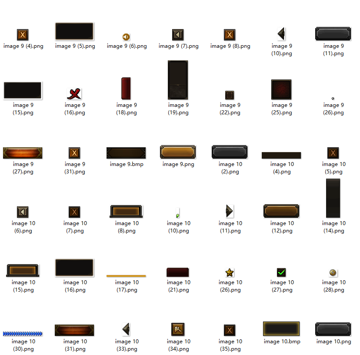Click the round gold button image 10 (28).png
This screenshot has width=360, height=355.
coord(333,272)
